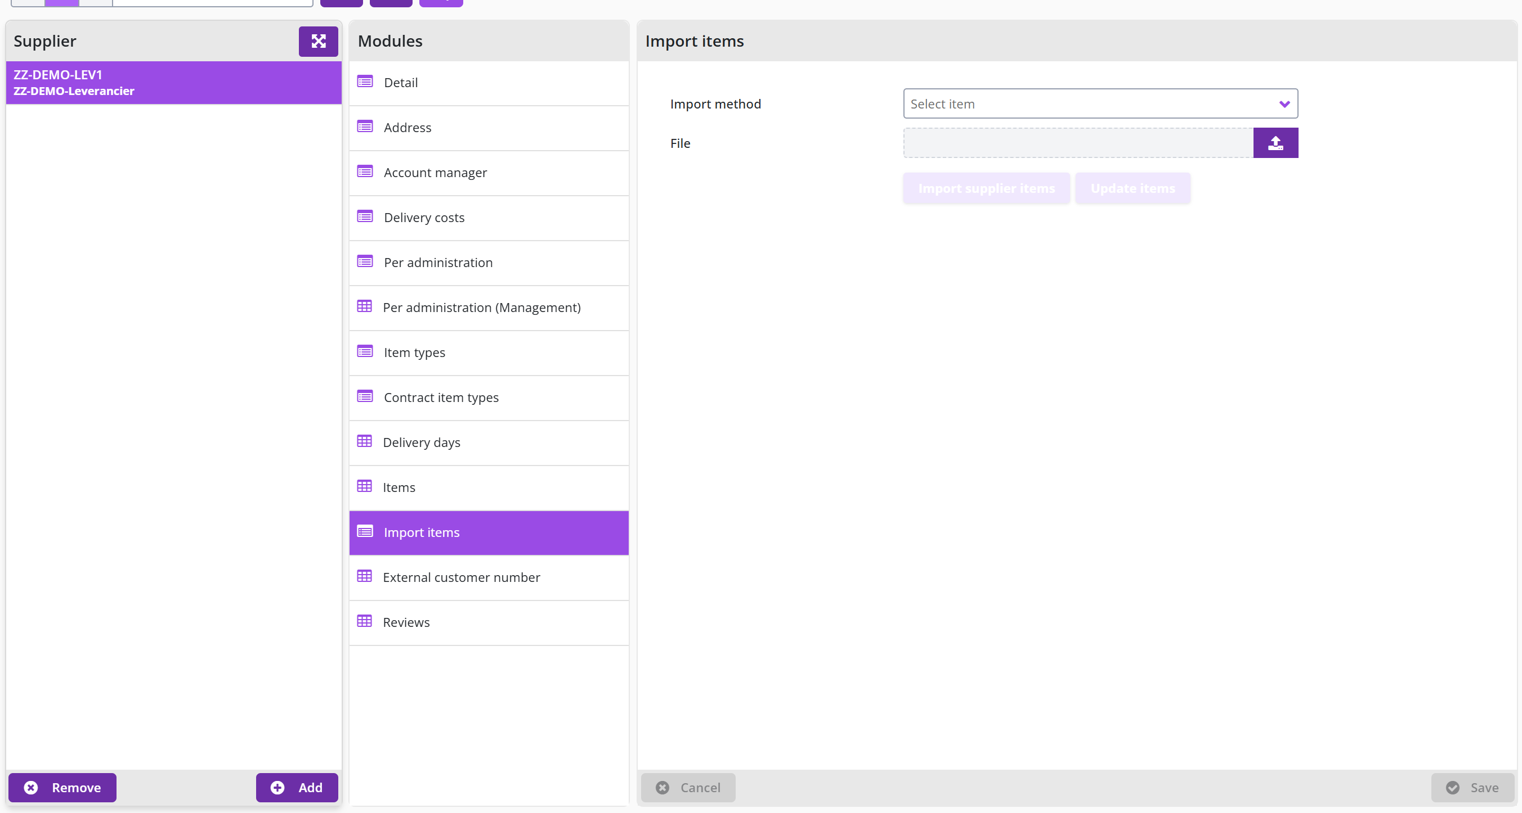
Task: Click the grid icon beside Reviews
Action: point(365,621)
